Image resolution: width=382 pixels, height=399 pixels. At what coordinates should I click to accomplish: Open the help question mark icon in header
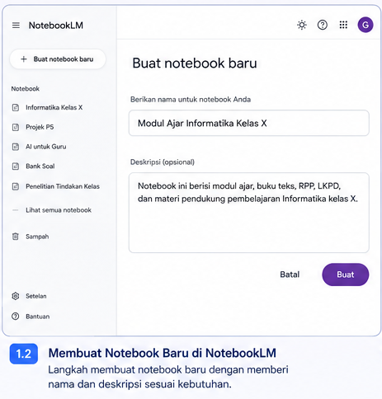click(323, 25)
